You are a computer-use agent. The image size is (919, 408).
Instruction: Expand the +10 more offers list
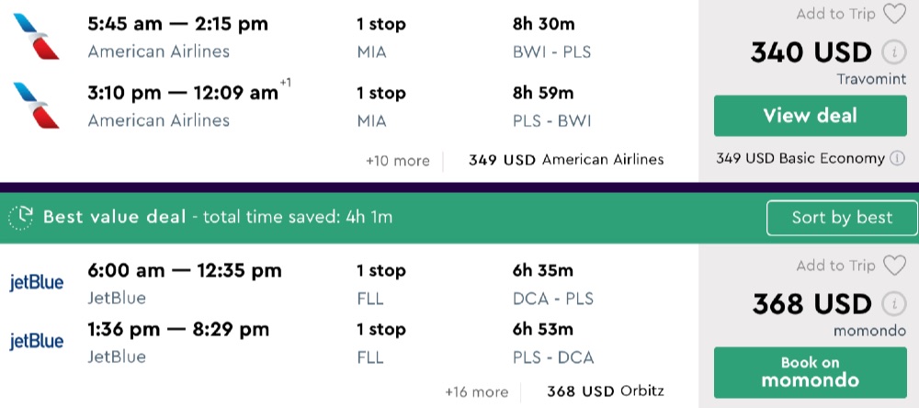point(397,160)
